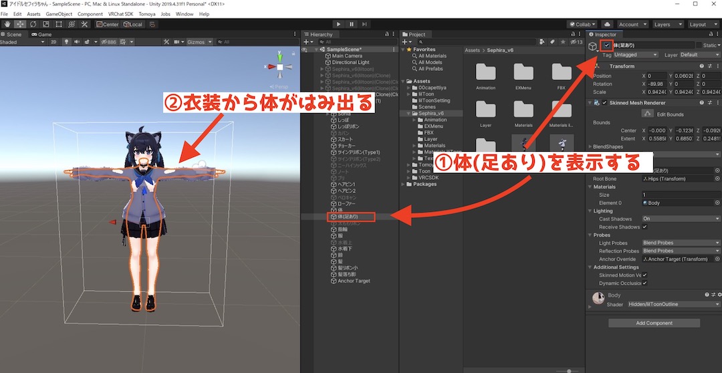Open component editor tools in Scene toolbar
This screenshot has width=722, height=373.
coord(166,42)
